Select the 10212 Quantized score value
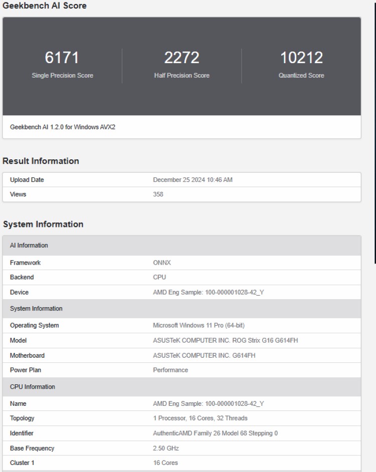The height and width of the screenshot is (472, 376). click(301, 58)
